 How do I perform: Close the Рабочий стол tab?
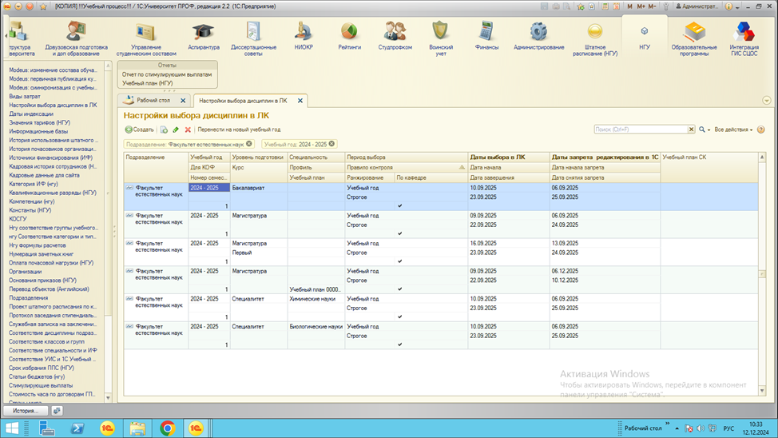pyautogui.click(x=183, y=101)
